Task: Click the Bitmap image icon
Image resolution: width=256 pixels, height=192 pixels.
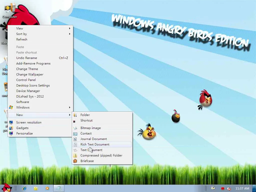Action: click(x=75, y=128)
